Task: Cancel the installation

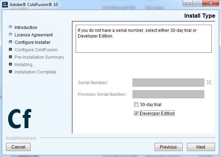Action: click(x=18, y=147)
